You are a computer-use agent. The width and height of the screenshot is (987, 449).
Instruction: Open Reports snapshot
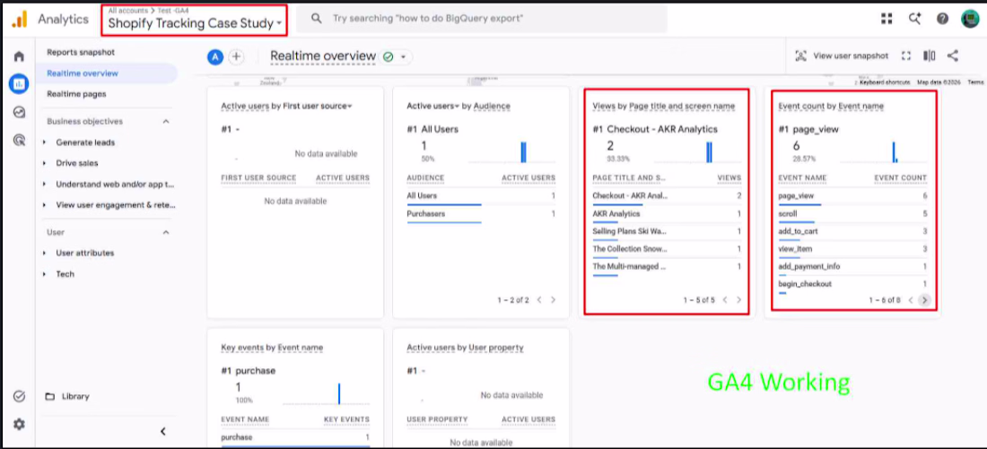[81, 52]
